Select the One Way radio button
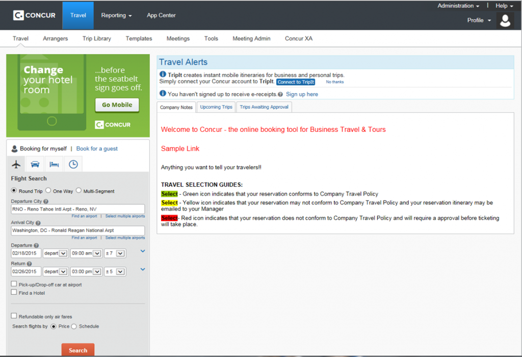Screen dimensions: 522x357 [x=48, y=191]
